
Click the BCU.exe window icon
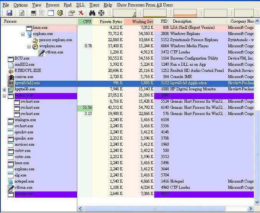(11, 59)
